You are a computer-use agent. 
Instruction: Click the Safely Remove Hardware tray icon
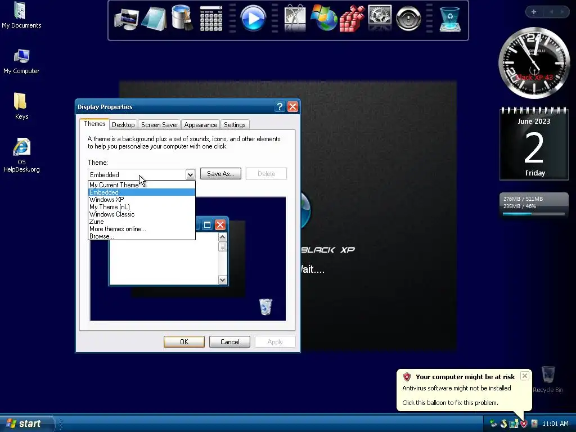point(494,424)
